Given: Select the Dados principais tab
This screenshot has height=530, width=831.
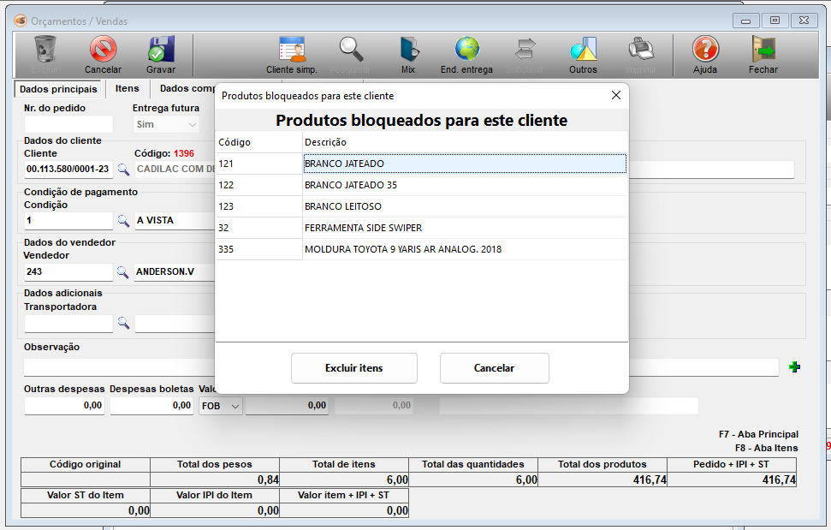Looking at the screenshot, I should pos(58,89).
